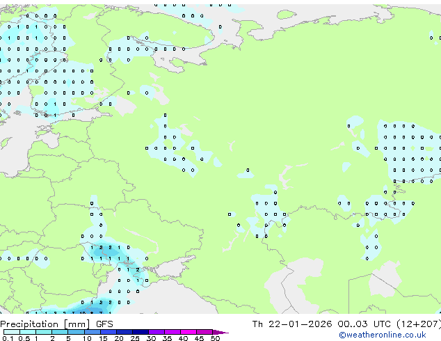
Task: Click the 'Precipitation [mm]' title text
Action: [45, 324]
